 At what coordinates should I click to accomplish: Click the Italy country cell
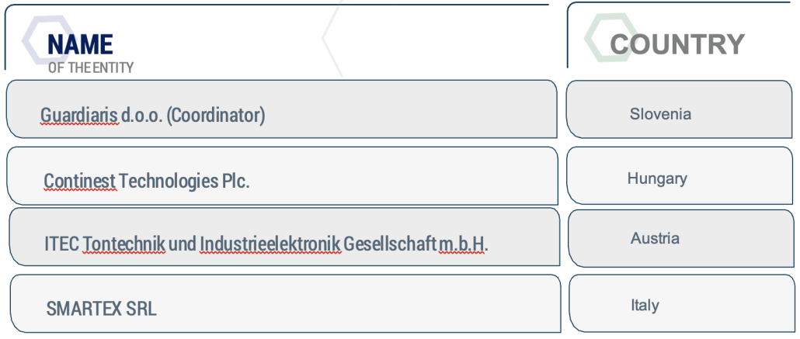coord(682,303)
